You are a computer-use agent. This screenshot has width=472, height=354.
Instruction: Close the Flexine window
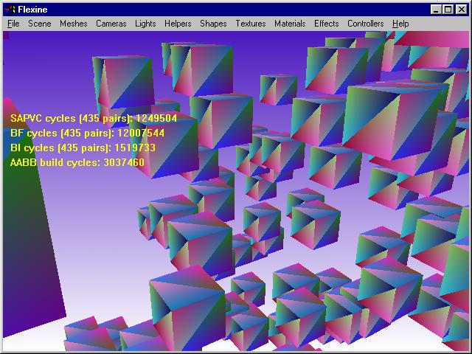tap(461, 10)
